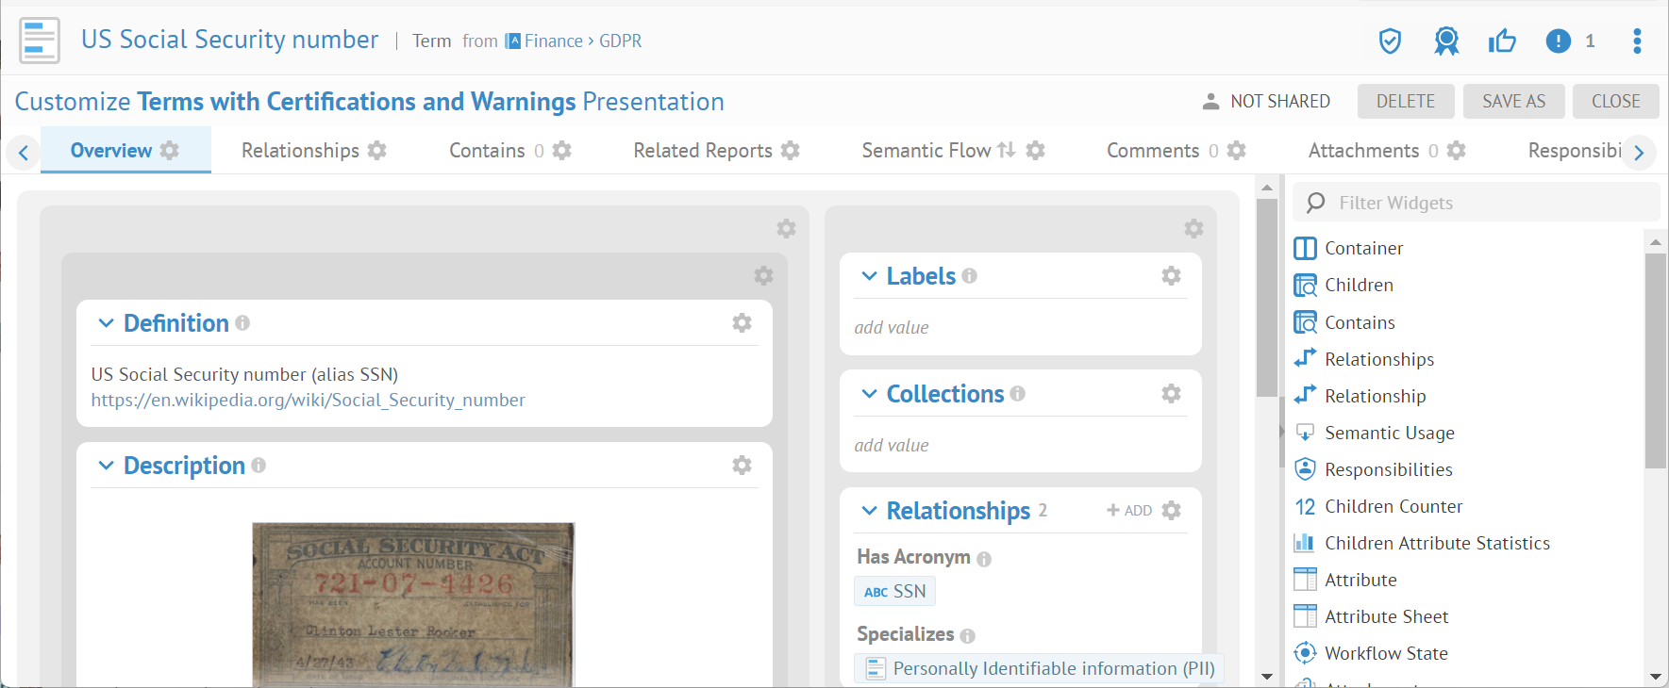
Task: Collapse the Collections widget
Action: [x=870, y=394]
